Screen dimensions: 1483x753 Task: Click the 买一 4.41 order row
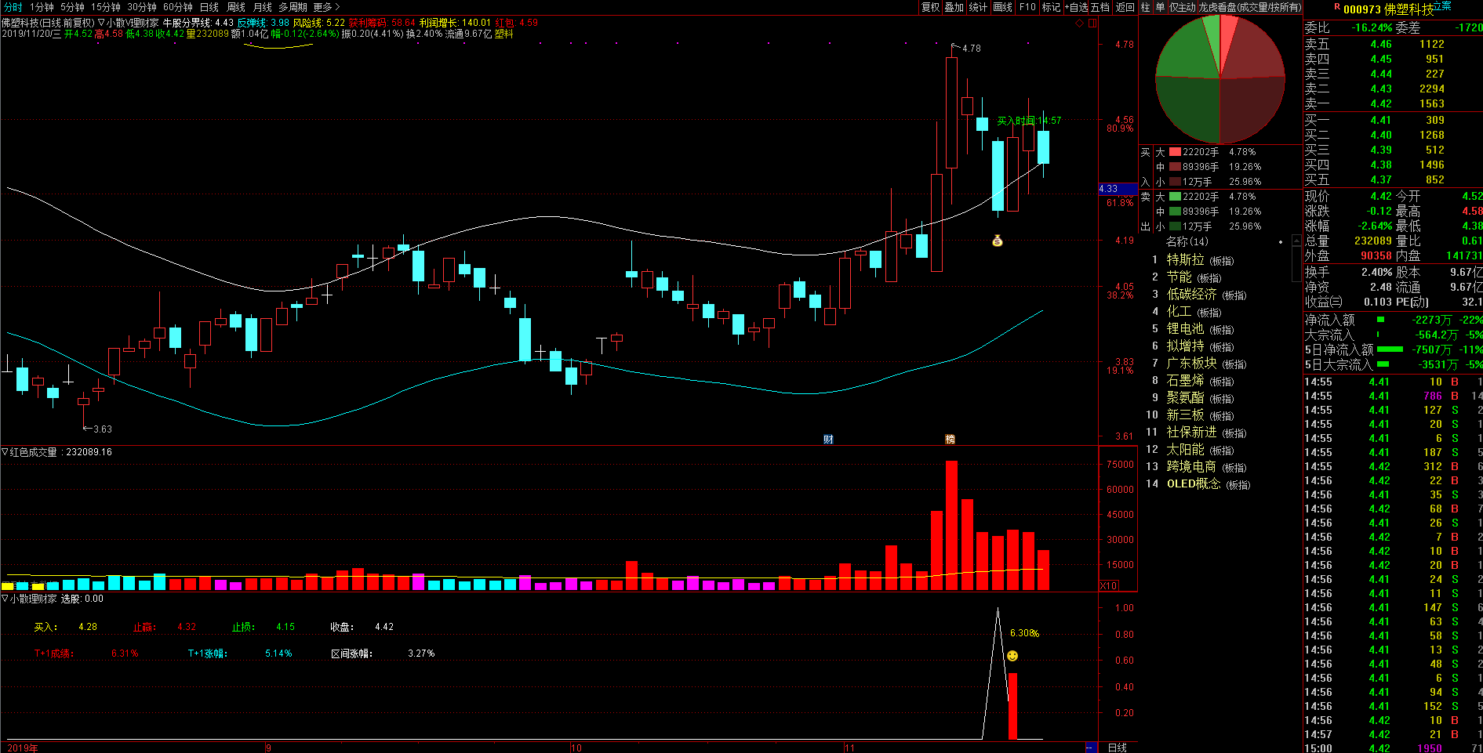pyautogui.click(x=1392, y=120)
